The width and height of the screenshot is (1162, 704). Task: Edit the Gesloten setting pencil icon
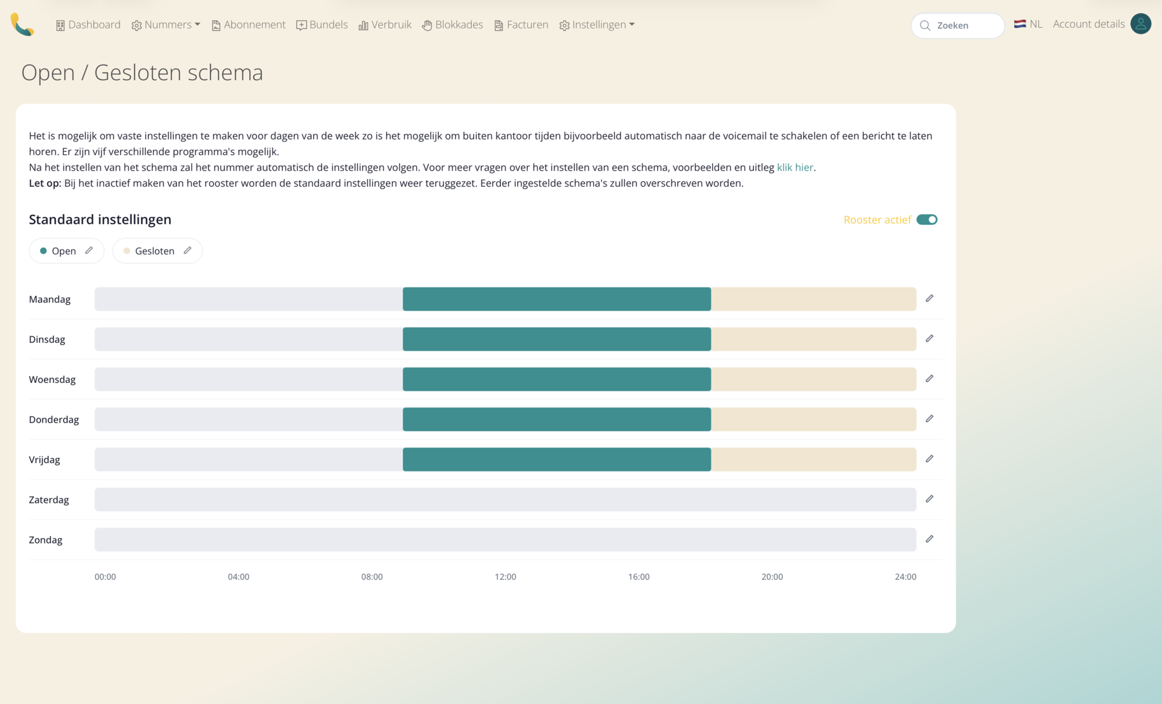coord(187,251)
